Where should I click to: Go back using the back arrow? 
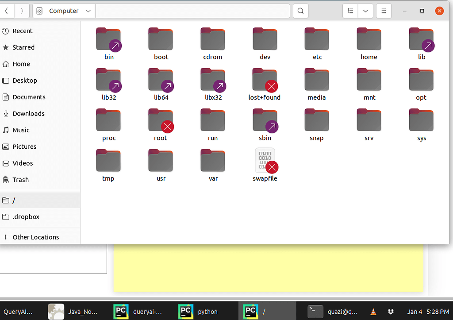[x=7, y=11]
